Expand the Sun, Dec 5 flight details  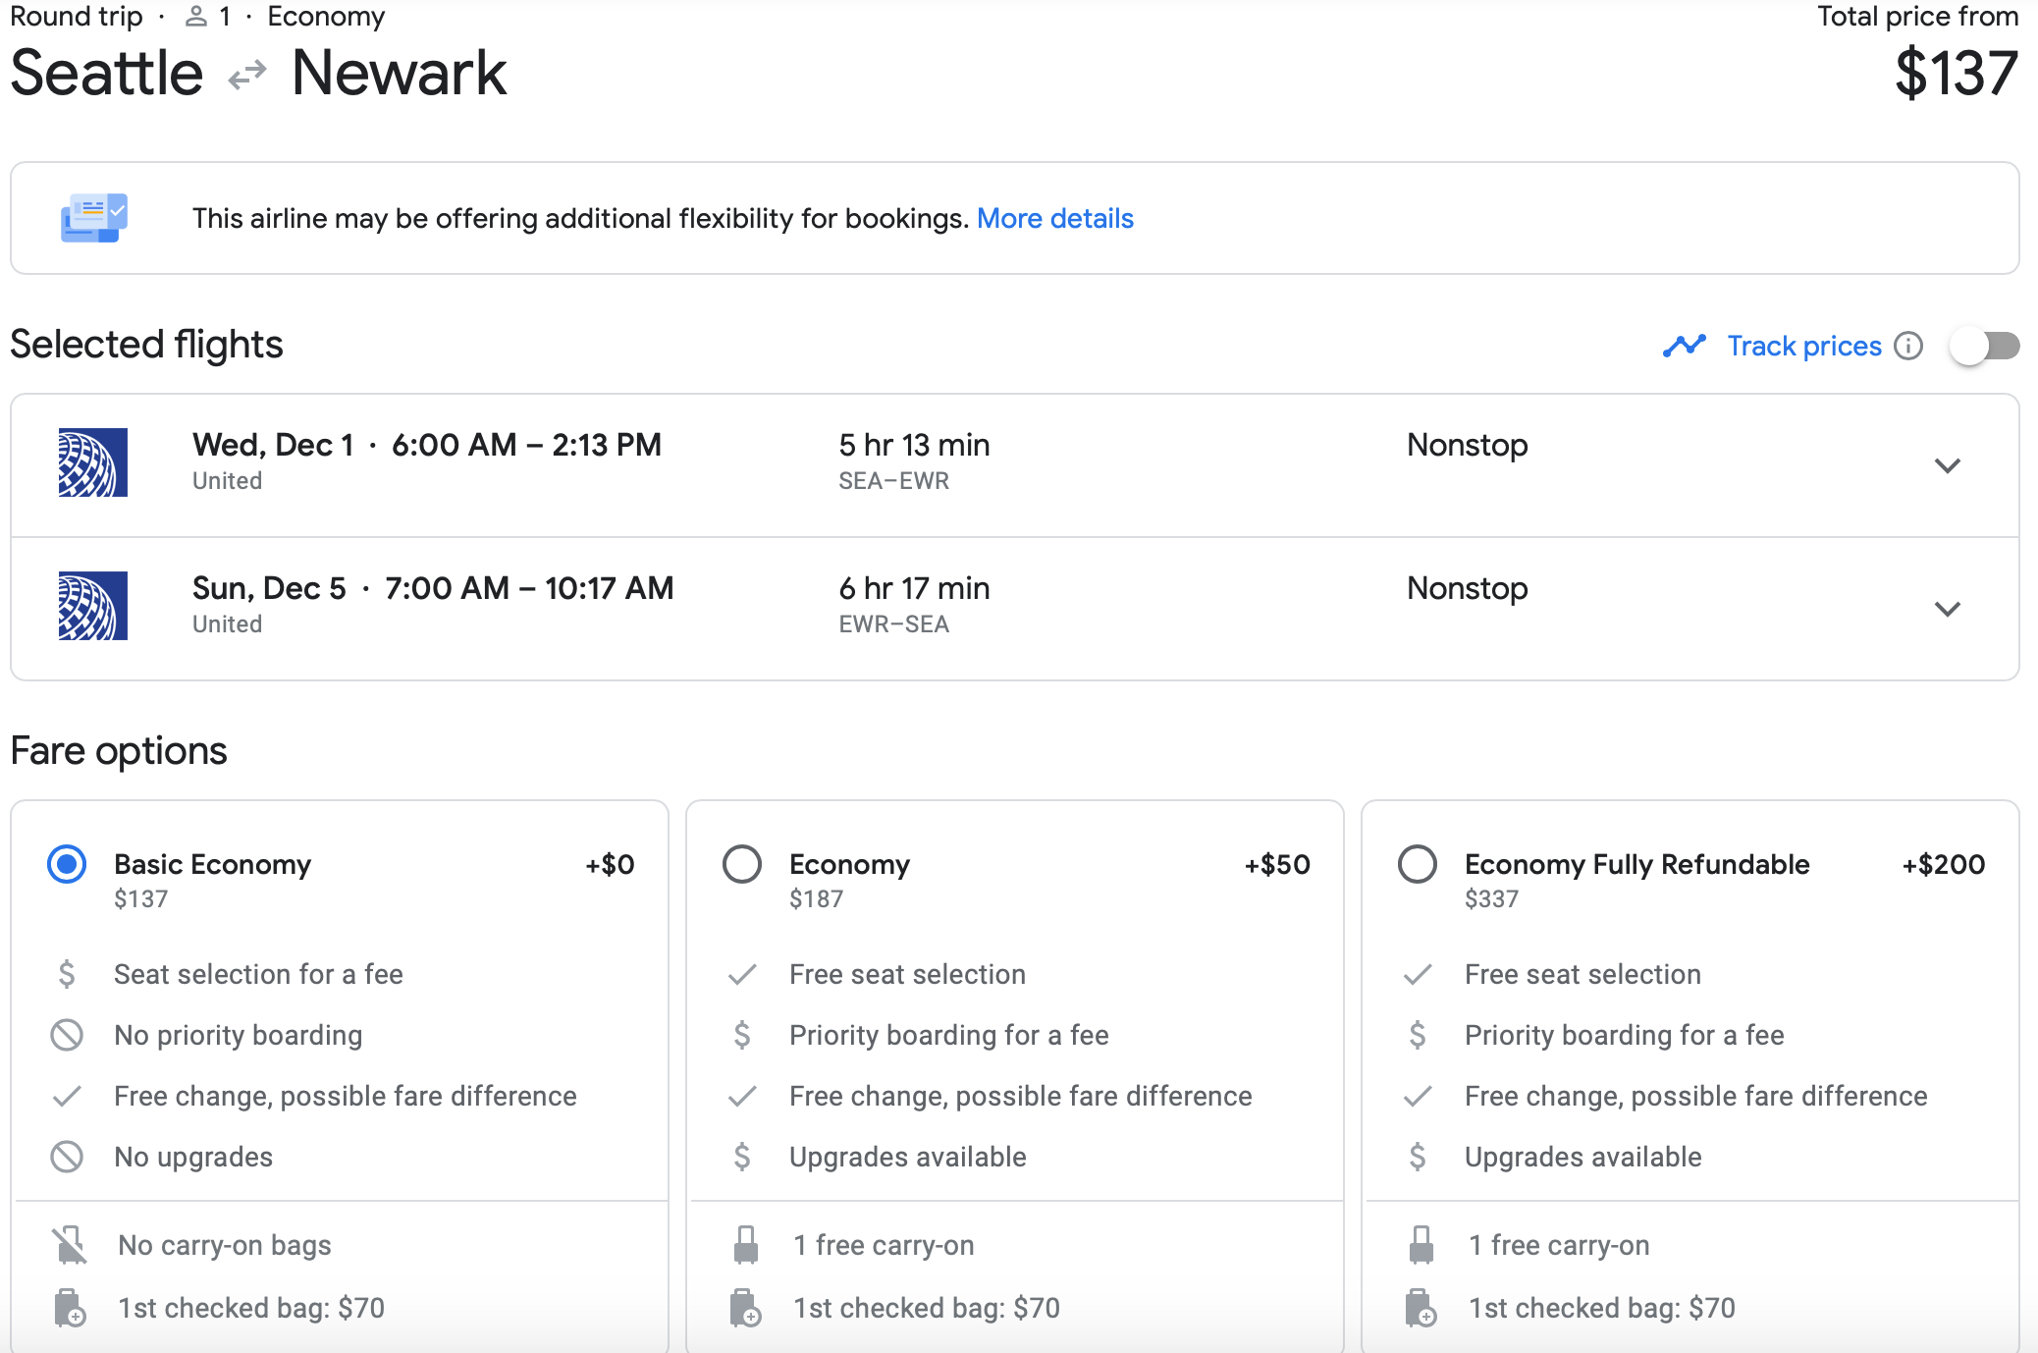point(1948,609)
